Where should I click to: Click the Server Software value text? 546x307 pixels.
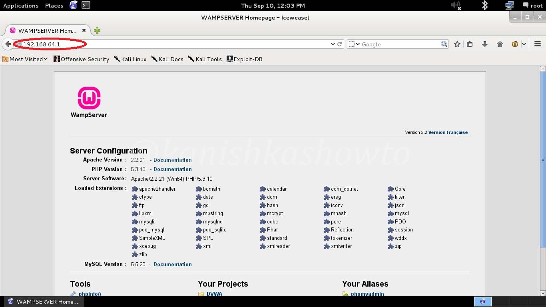pyautogui.click(x=172, y=179)
